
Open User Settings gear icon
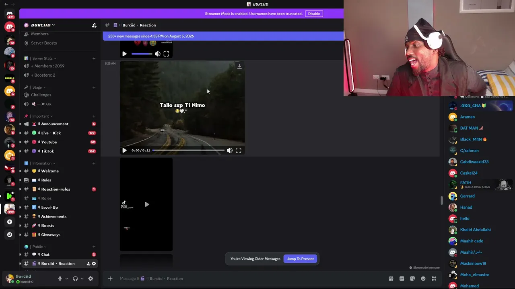[x=91, y=279]
